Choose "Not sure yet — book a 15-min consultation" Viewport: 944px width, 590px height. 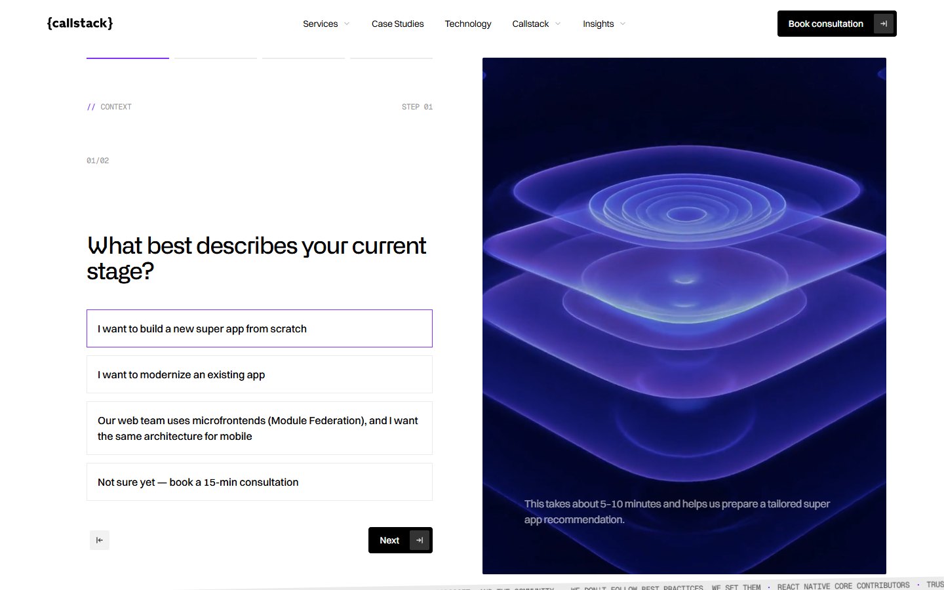[x=260, y=482]
